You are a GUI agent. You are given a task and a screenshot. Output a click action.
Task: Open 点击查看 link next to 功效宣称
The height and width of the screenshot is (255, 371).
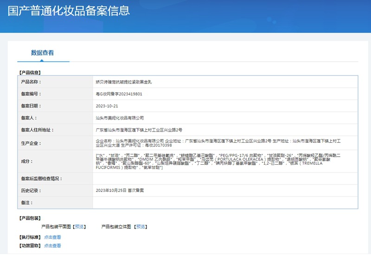tap(52, 246)
